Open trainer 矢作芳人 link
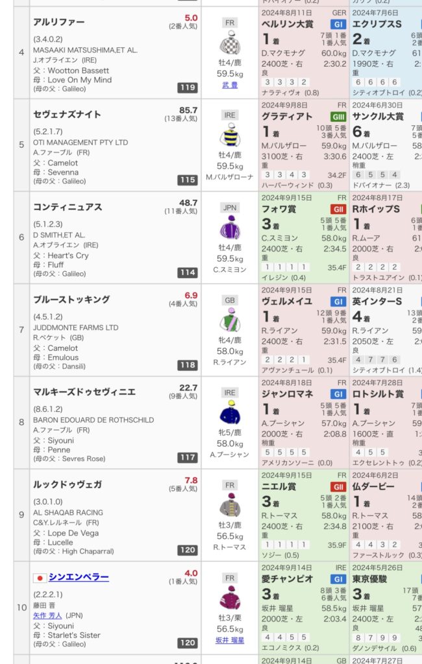Image resolution: width=422 pixels, height=664 pixels. (47, 615)
